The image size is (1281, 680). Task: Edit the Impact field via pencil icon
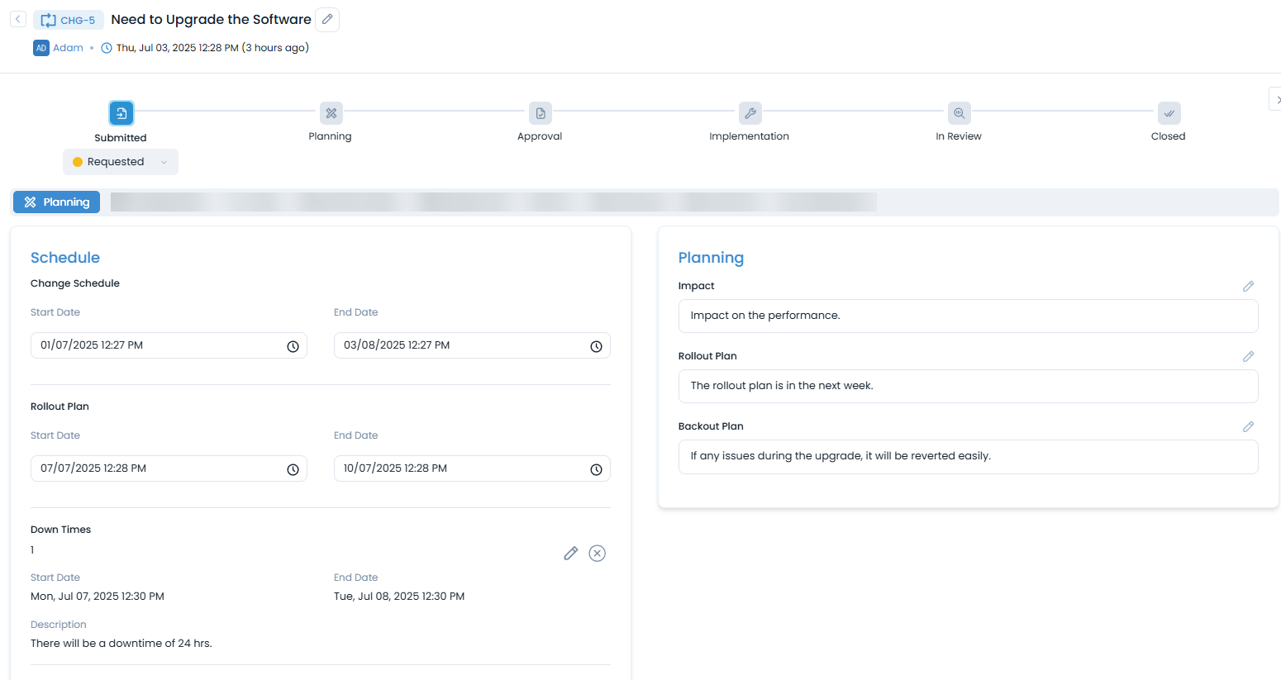coord(1248,286)
